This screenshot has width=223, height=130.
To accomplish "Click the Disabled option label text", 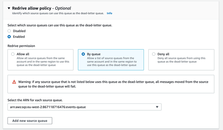I will pyautogui.click(x=19, y=31).
